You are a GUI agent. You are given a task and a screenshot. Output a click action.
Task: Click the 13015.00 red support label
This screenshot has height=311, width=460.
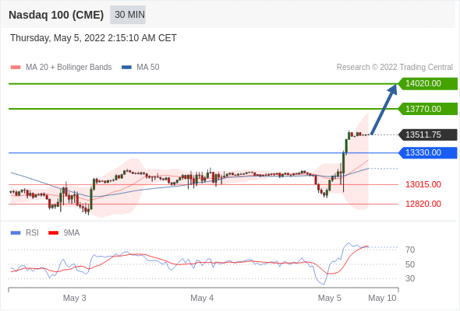pyautogui.click(x=423, y=184)
